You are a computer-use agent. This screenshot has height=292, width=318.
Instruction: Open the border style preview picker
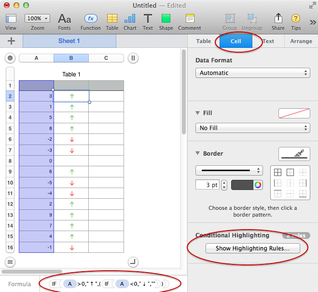point(294,154)
